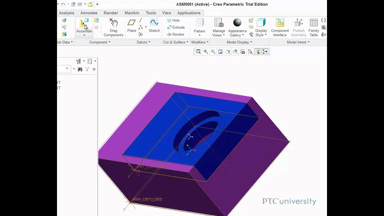Open the Annotate tab
The height and width of the screenshot is (216, 384).
pyautogui.click(x=89, y=13)
